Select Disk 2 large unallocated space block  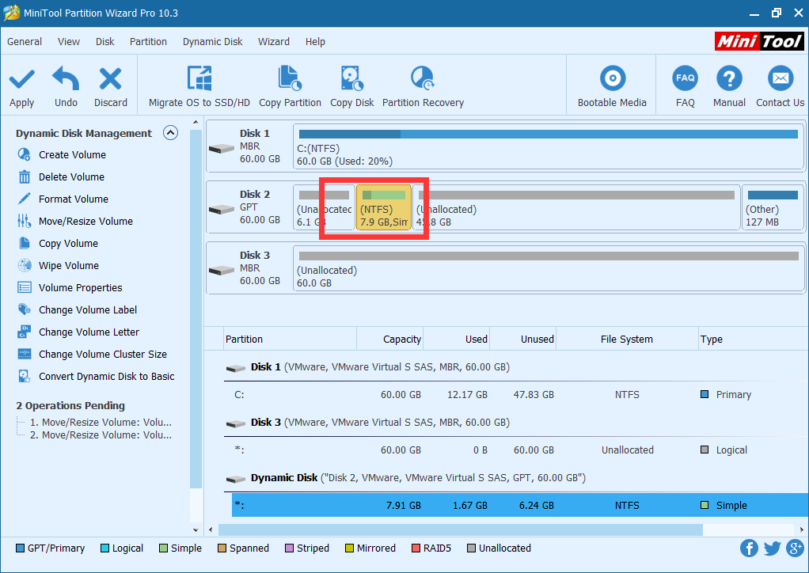[x=576, y=207]
